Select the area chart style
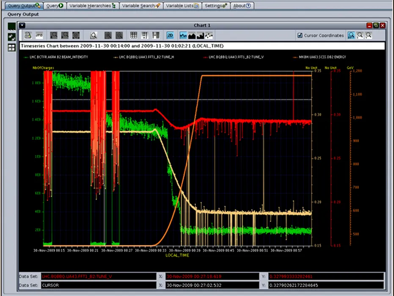394x296 pixels. coord(192,36)
